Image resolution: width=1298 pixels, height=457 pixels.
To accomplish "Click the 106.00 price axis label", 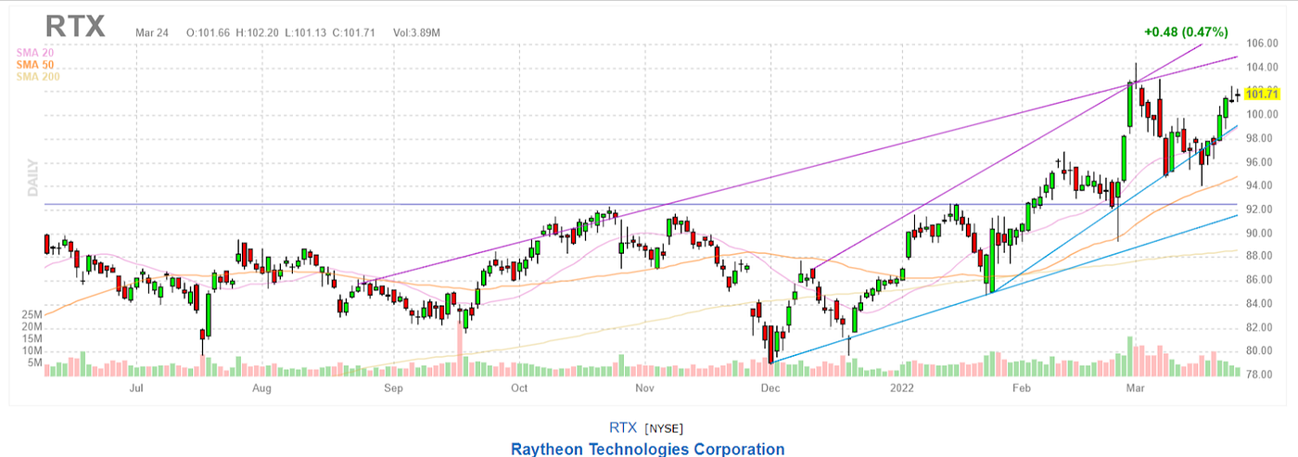I will [x=1263, y=44].
